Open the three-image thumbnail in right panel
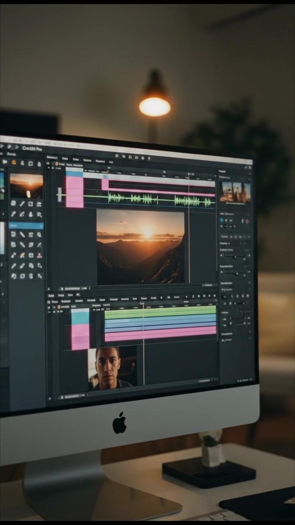The height and width of the screenshot is (525, 295). coord(235,192)
